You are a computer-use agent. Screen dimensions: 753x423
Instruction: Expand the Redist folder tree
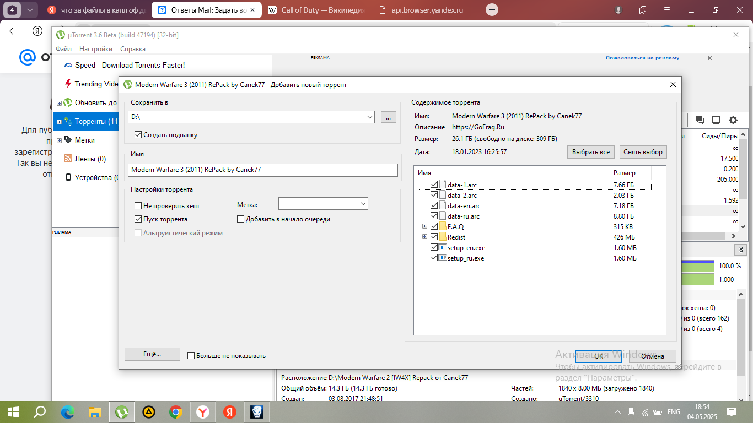[x=424, y=237]
